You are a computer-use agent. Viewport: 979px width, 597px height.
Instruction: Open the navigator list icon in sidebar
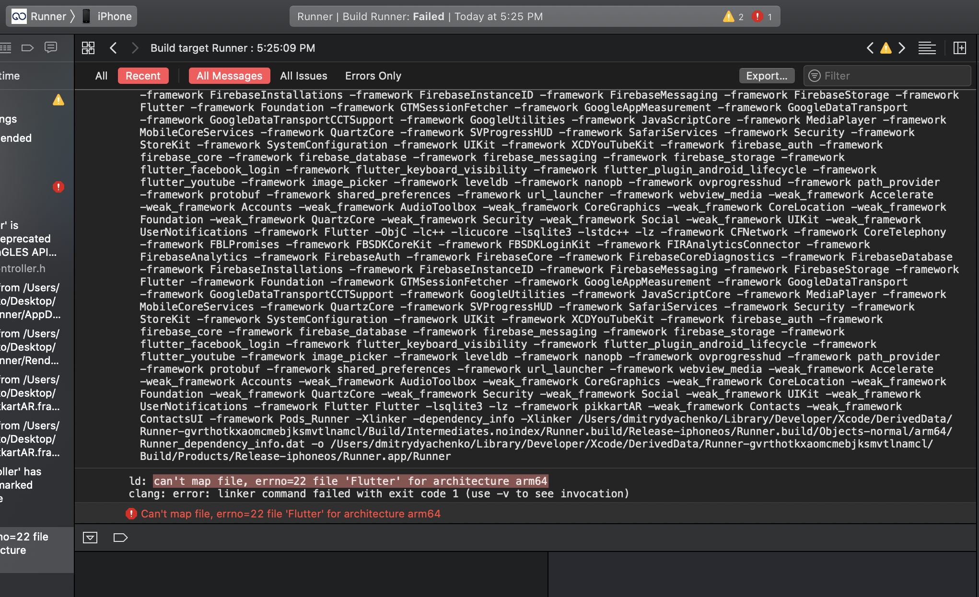coord(6,47)
